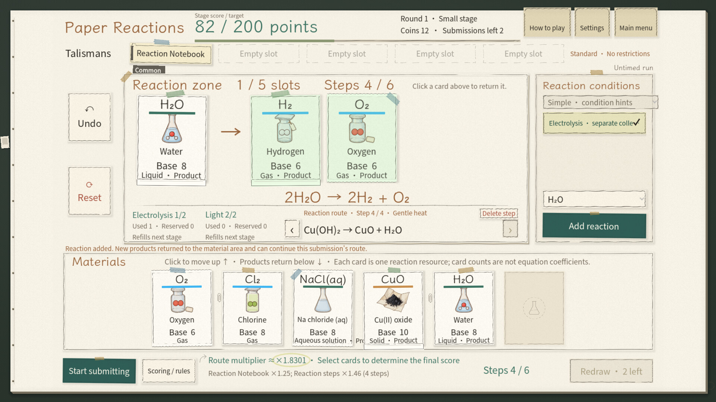This screenshot has height=402, width=716.
Task: Click Delete step link
Action: (x=499, y=213)
